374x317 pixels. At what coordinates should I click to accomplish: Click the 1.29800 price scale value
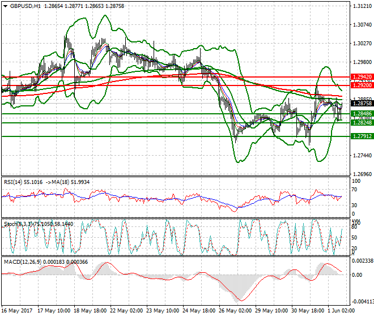362,62
